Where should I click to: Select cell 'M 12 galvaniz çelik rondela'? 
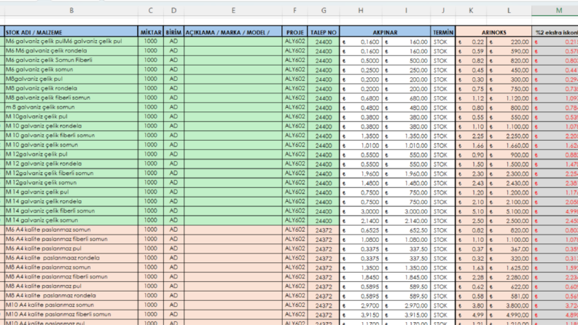(x=71, y=164)
